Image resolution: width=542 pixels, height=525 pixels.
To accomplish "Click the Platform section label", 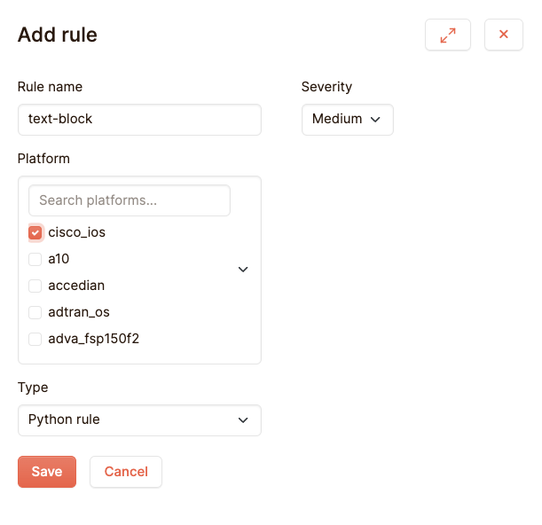I will click(43, 159).
